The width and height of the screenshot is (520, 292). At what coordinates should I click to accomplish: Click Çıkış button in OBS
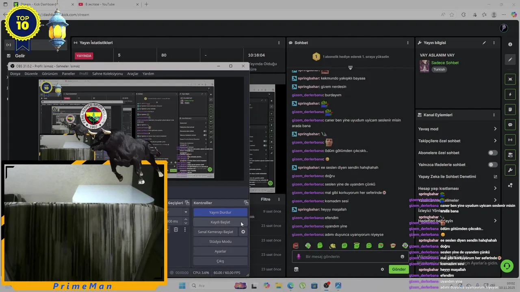(220, 261)
